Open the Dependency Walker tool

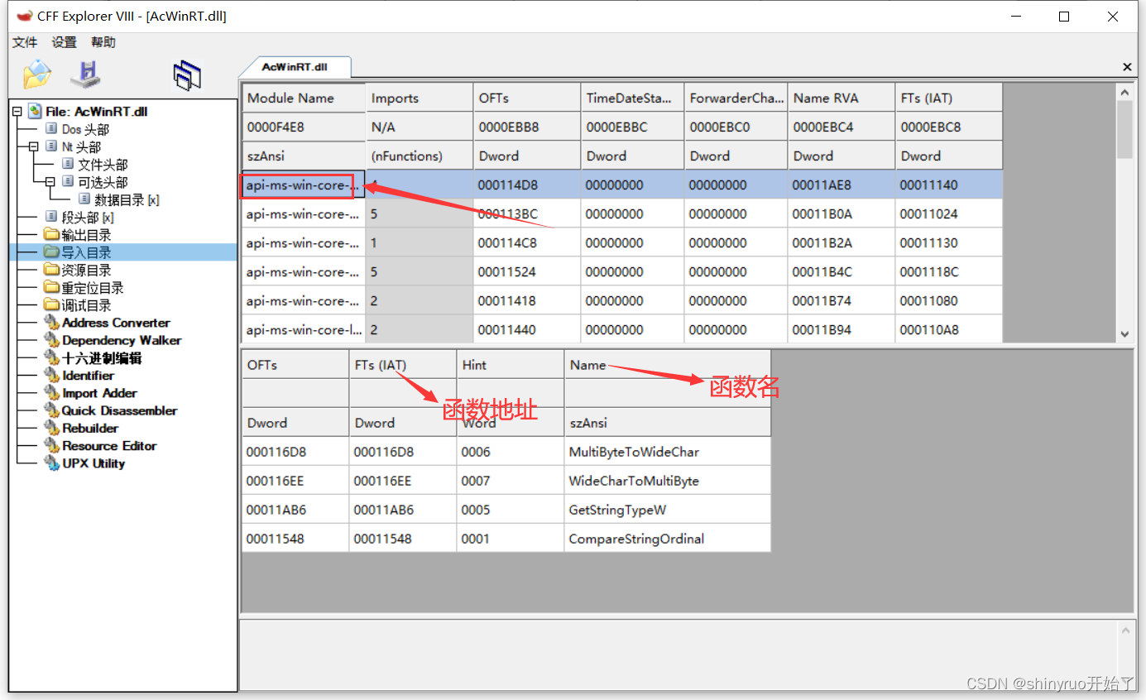click(122, 340)
